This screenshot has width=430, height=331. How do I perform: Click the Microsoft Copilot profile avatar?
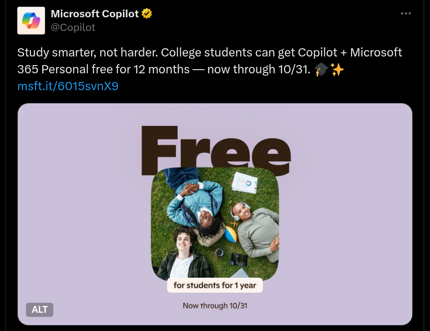[31, 20]
